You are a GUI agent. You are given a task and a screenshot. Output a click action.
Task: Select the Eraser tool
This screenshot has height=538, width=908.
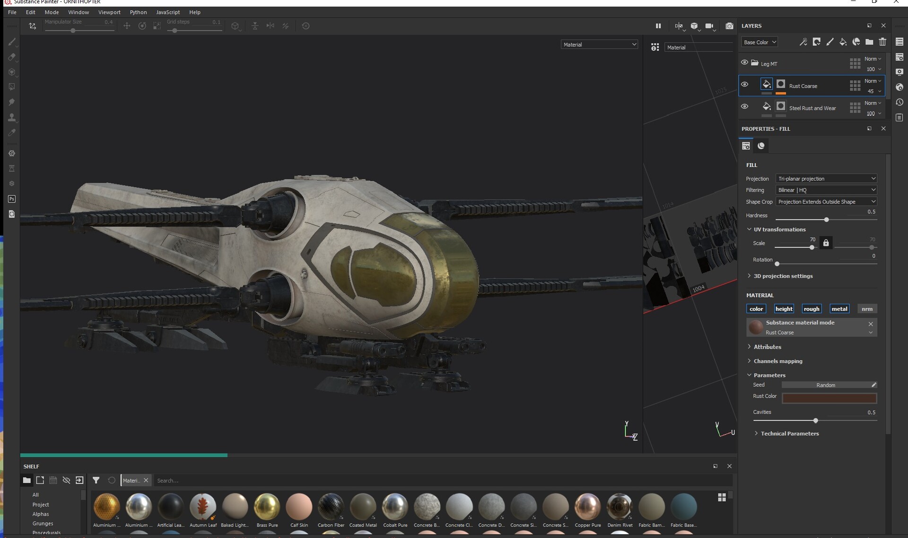(12, 57)
